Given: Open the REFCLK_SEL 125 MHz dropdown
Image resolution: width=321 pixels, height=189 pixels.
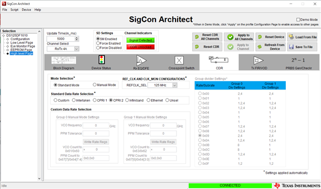Looking at the screenshot, I should pos(175,85).
